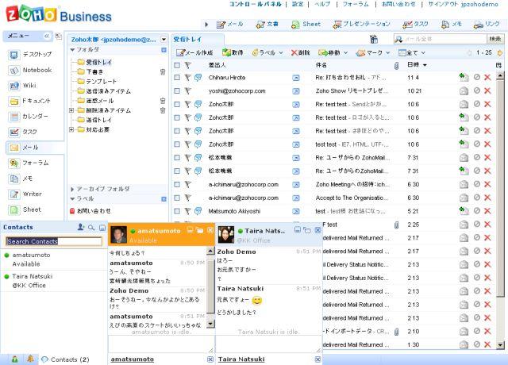Screen dimensions: 508x365
Task: Click the add contact icon in Contacts panel
Action: [81, 228]
